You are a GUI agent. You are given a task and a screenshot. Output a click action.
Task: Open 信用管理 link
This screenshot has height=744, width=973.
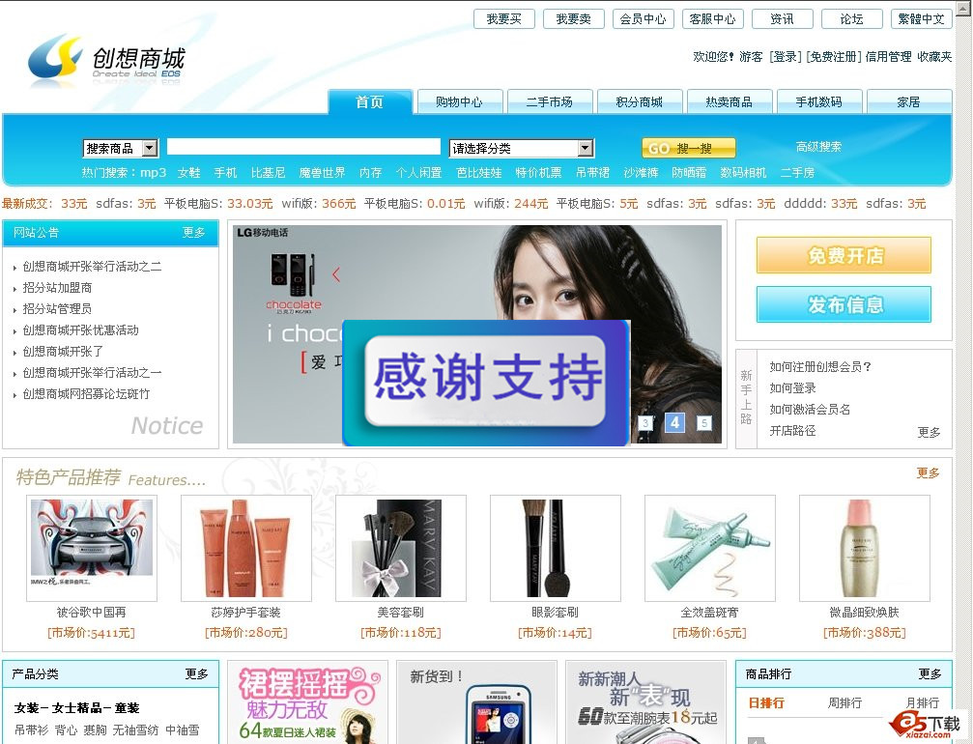889,57
